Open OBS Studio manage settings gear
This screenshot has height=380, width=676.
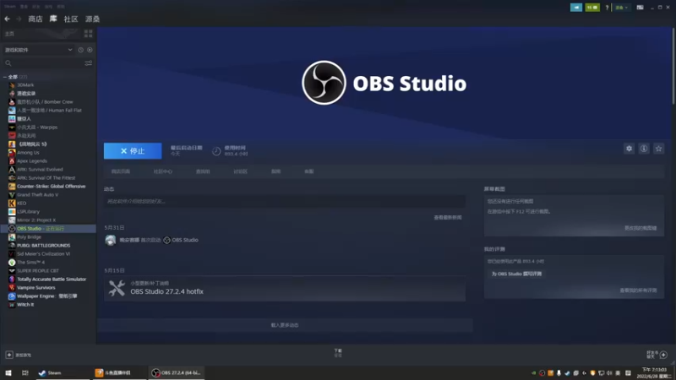(x=629, y=149)
